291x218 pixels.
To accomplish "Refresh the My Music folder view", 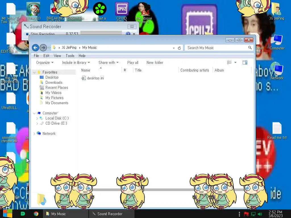I will (x=179, y=48).
